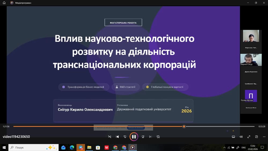This screenshot has width=268, height=151.
Task: Open Telegram from the taskbar
Action: [x=80, y=148]
